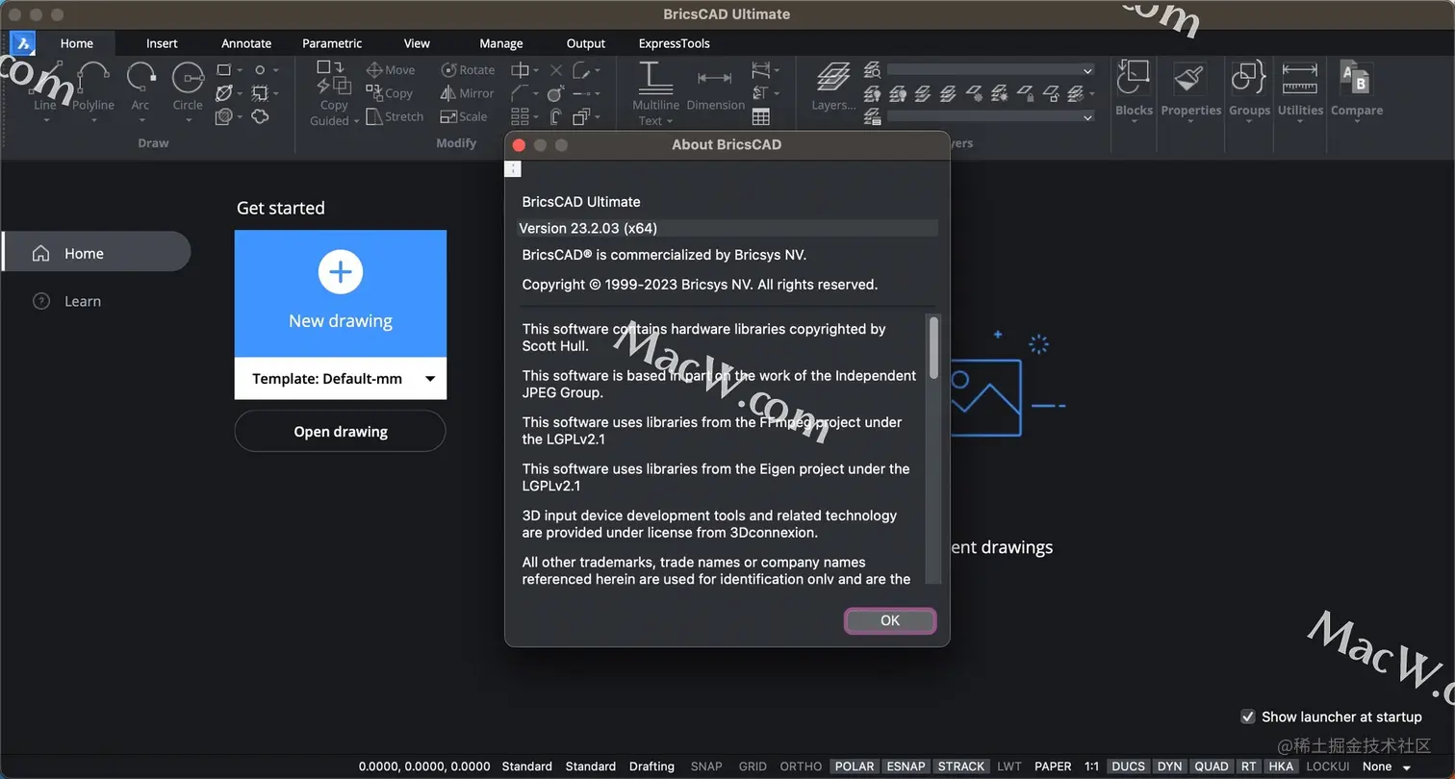Image resolution: width=1455 pixels, height=779 pixels.
Task: Expand the lower layer state dropdown
Action: click(x=1087, y=117)
